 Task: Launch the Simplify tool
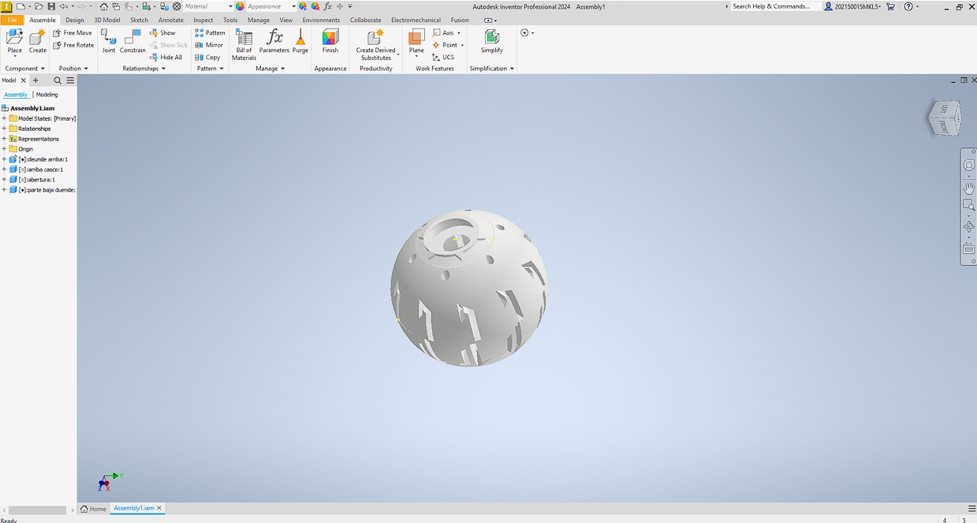pyautogui.click(x=491, y=43)
